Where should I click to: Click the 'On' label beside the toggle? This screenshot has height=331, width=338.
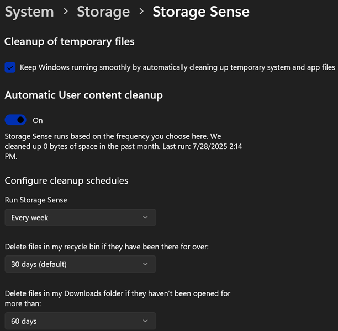[38, 120]
